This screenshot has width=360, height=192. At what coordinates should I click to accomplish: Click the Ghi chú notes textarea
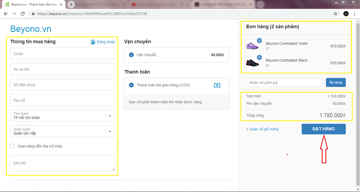[x=63, y=163]
